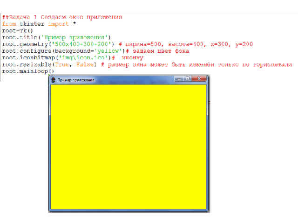Place cursor on the root=Tk() line
The width and height of the screenshot is (298, 224).
(17, 30)
